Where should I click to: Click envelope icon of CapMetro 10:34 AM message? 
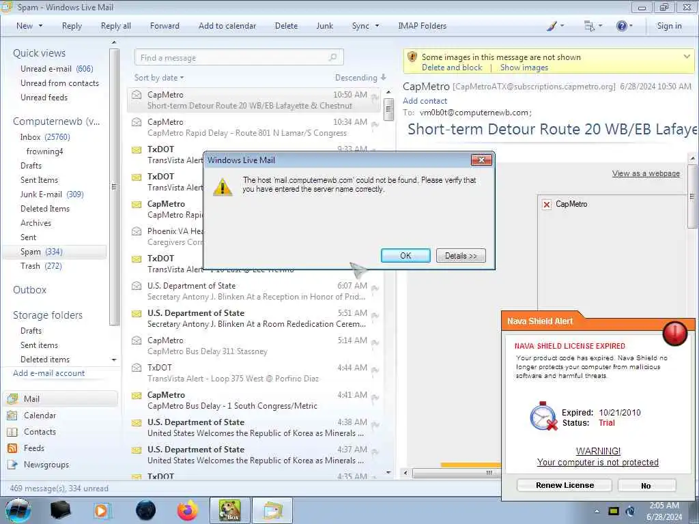click(137, 121)
